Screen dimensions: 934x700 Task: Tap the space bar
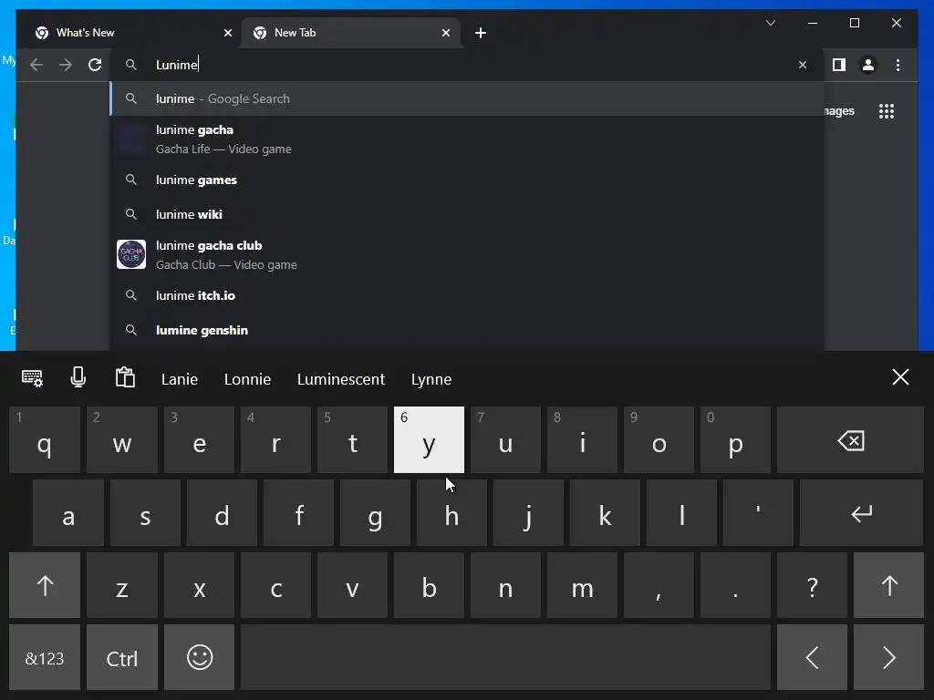click(x=505, y=658)
